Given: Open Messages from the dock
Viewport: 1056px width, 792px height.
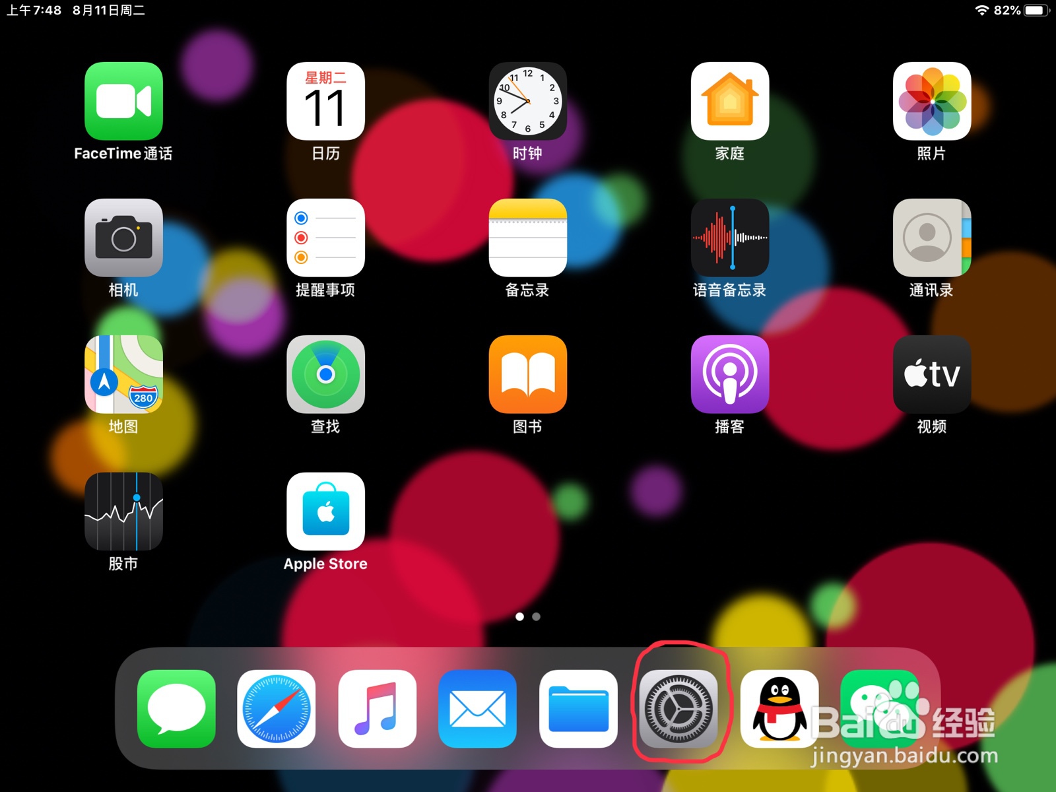Looking at the screenshot, I should pos(176,709).
